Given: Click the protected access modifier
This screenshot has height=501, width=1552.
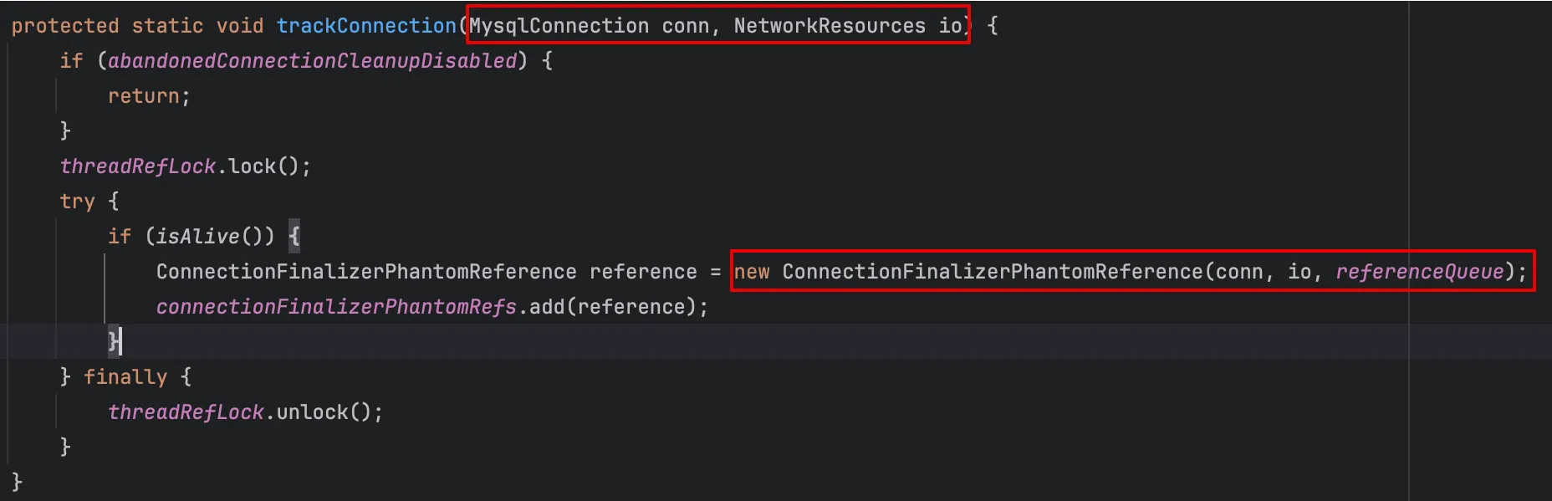Looking at the screenshot, I should (65, 26).
